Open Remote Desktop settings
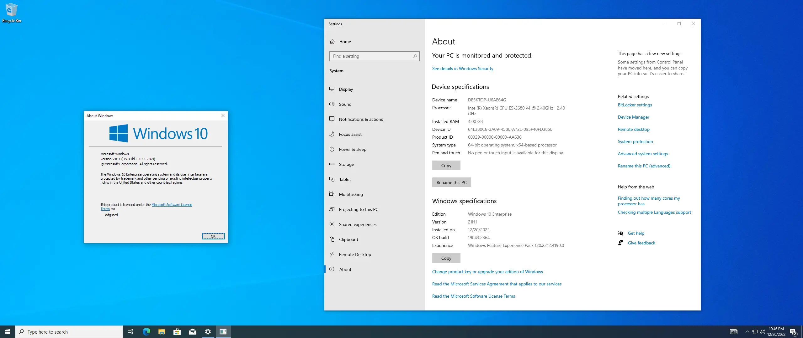 (355, 254)
